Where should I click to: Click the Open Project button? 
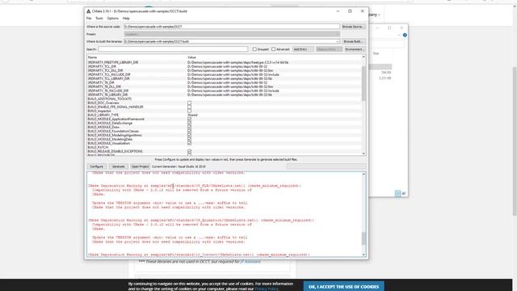(140, 167)
